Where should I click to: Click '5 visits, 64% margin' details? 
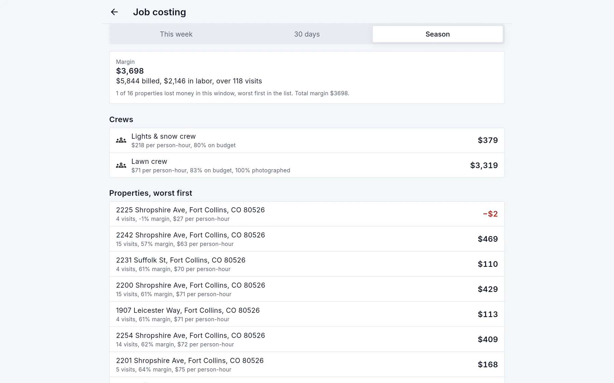click(x=174, y=370)
